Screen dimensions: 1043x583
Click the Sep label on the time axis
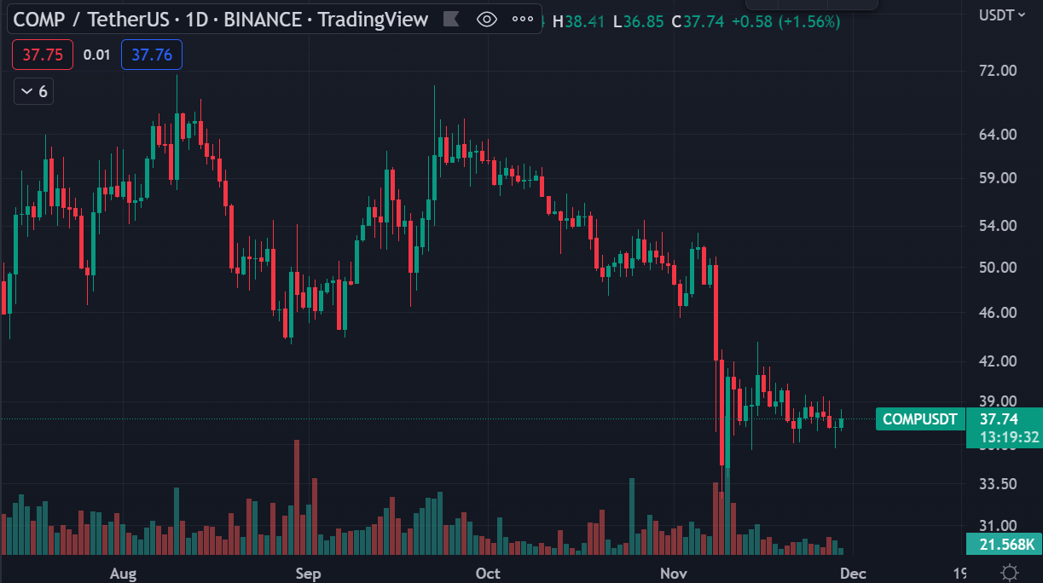click(x=308, y=573)
